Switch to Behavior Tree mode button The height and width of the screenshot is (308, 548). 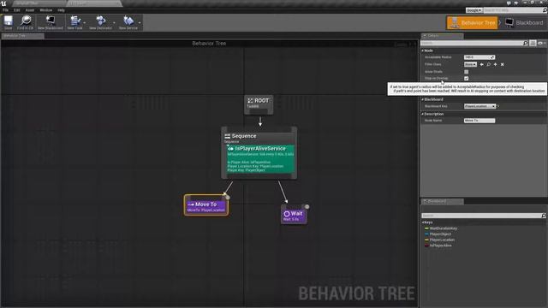point(472,23)
